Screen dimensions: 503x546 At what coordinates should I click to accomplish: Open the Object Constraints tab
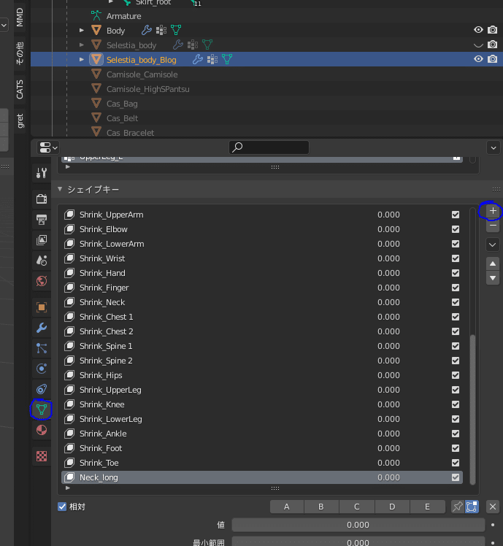point(42,389)
